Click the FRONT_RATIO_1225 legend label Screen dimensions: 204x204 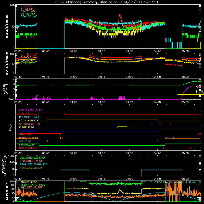coord(33,185)
